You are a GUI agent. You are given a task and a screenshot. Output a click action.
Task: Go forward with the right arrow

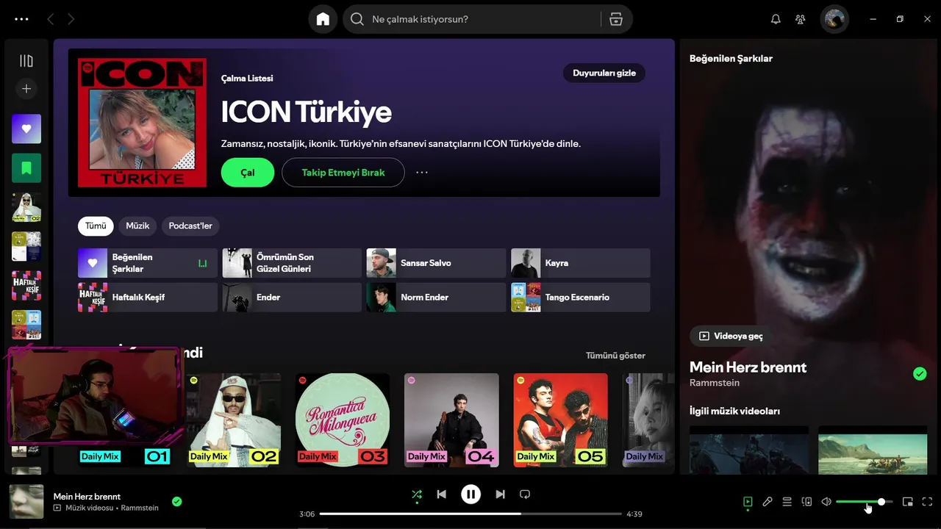71,19
